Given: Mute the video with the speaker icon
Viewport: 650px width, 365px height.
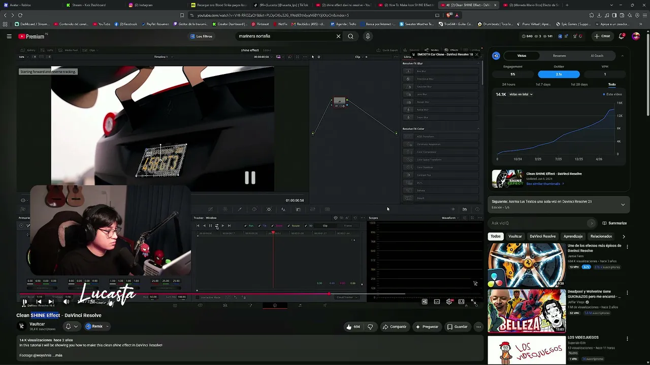Looking at the screenshot, I should pyautogui.click(x=66, y=302).
